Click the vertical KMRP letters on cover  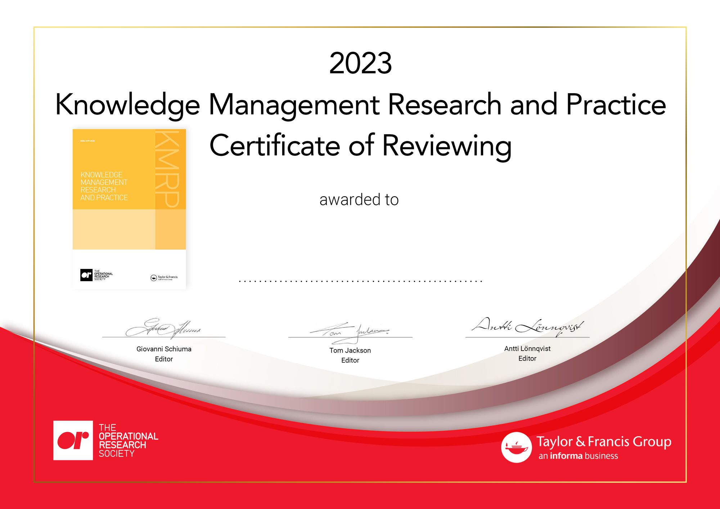(x=167, y=169)
